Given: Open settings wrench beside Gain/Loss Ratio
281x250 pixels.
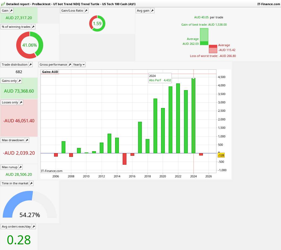Looking at the screenshot, I should point(86,11).
